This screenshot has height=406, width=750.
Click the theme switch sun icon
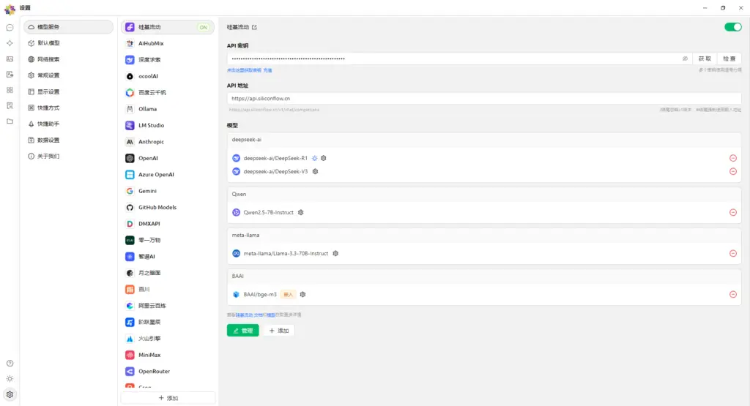(x=10, y=378)
